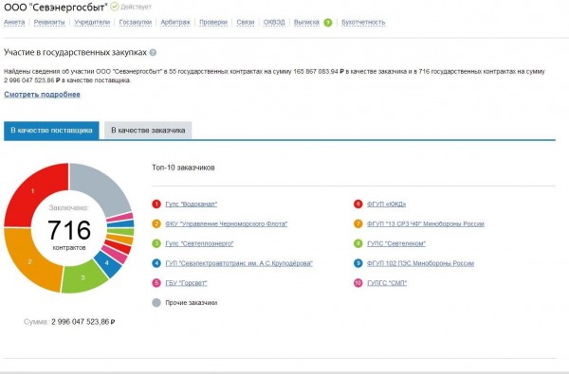Click pink number 10 marker for ГУПГС СМП
The width and height of the screenshot is (569, 374).
[358, 283]
